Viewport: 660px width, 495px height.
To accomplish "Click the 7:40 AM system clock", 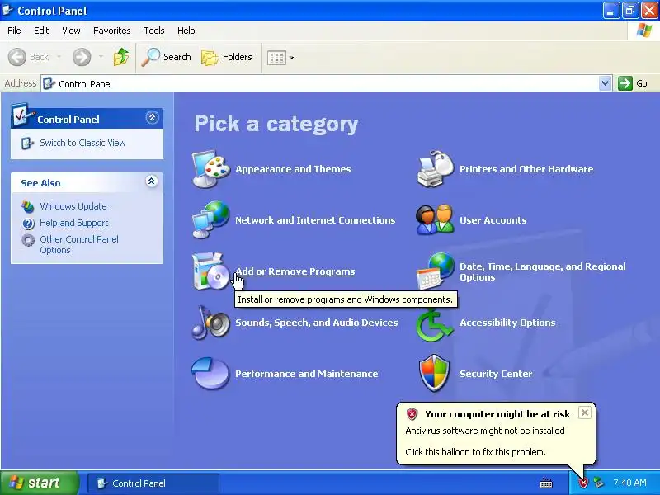I will click(629, 483).
